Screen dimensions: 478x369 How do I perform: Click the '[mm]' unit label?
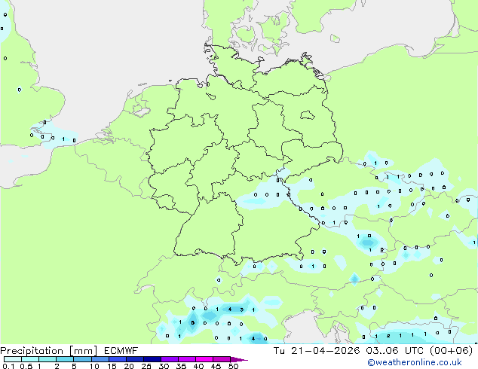(x=84, y=351)
